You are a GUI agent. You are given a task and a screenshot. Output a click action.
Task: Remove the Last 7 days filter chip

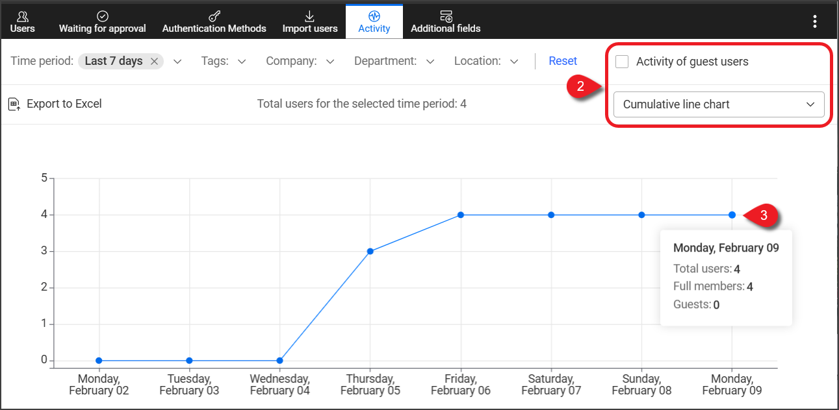[x=154, y=61]
